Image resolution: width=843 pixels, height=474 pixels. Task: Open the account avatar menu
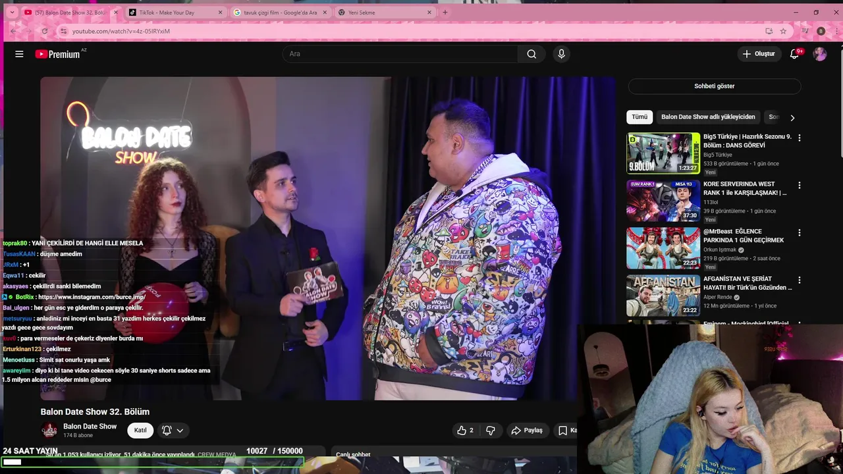(x=820, y=54)
